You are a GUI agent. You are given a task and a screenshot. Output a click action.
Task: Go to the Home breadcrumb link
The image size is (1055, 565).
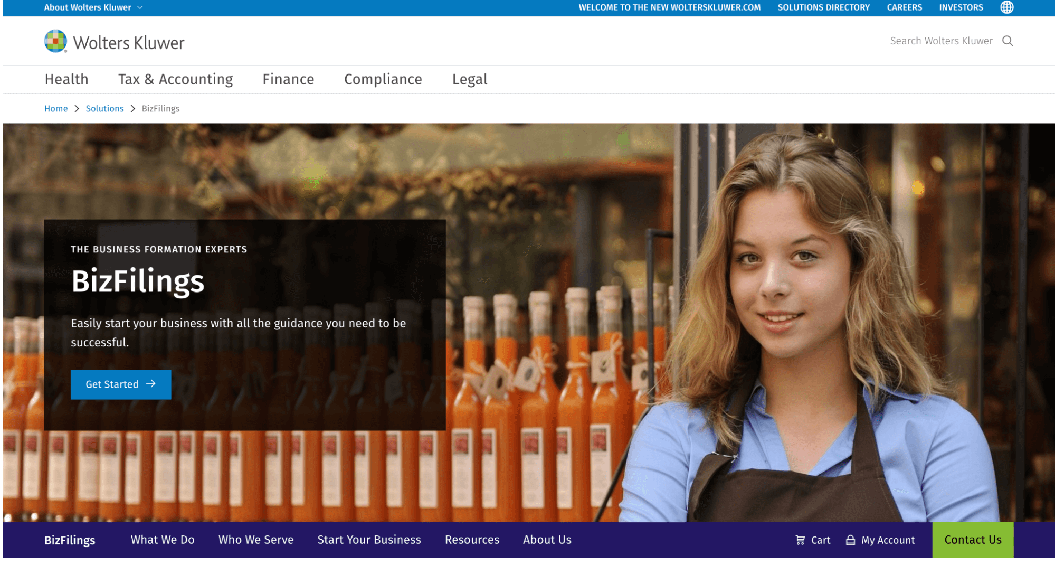56,108
